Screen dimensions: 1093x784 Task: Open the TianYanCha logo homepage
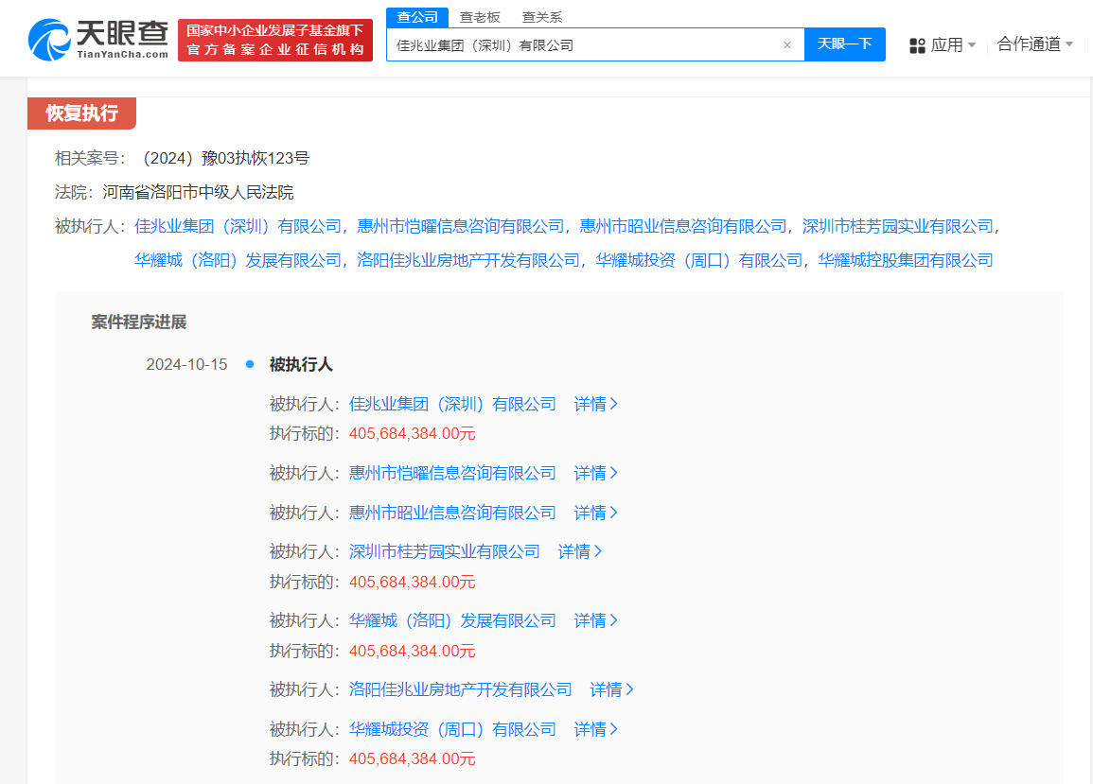[98, 41]
